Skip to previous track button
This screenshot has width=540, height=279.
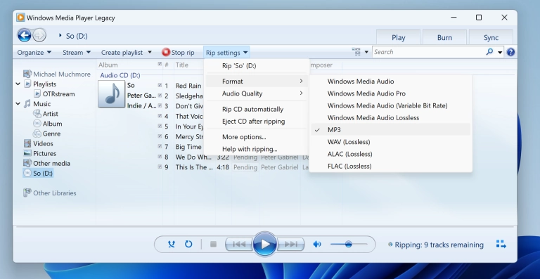coord(239,245)
